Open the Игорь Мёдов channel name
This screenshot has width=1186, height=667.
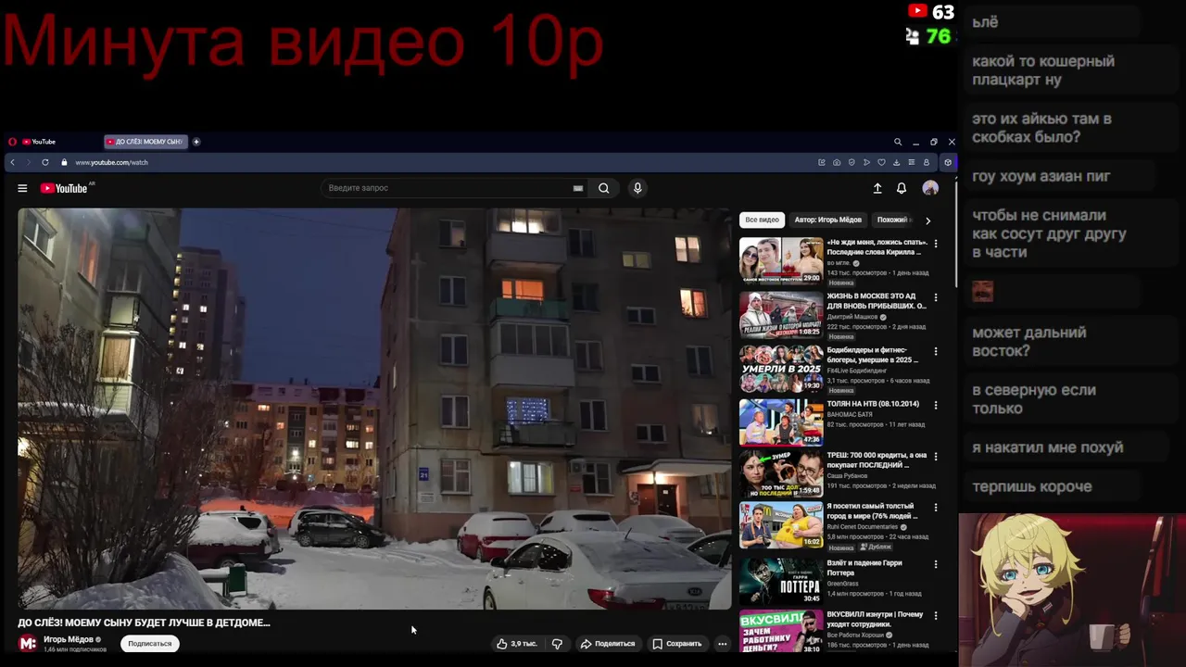coord(69,639)
